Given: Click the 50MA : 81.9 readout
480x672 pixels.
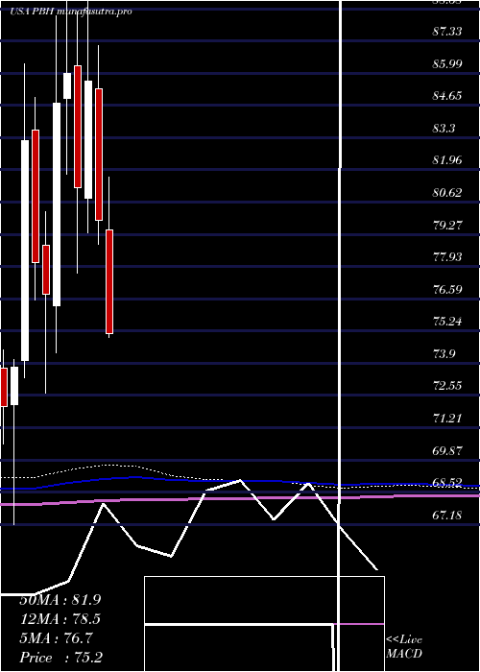Looking at the screenshot, I should [60, 600].
